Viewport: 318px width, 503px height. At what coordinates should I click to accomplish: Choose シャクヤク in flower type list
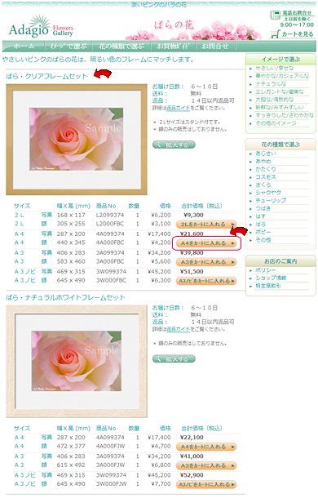click(268, 193)
